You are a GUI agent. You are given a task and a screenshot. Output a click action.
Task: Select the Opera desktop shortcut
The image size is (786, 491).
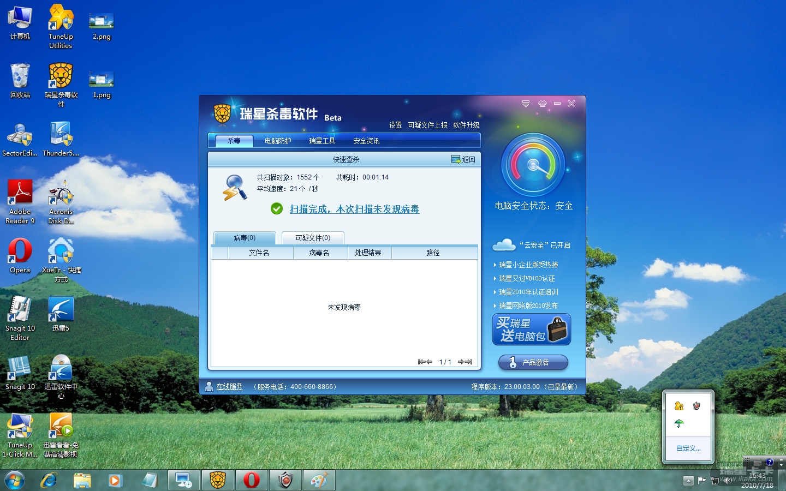click(x=20, y=256)
